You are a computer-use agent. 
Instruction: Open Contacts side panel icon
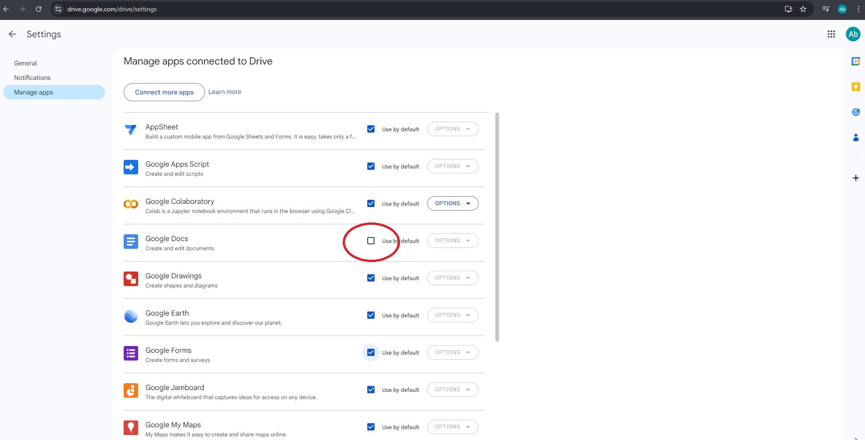coord(855,138)
